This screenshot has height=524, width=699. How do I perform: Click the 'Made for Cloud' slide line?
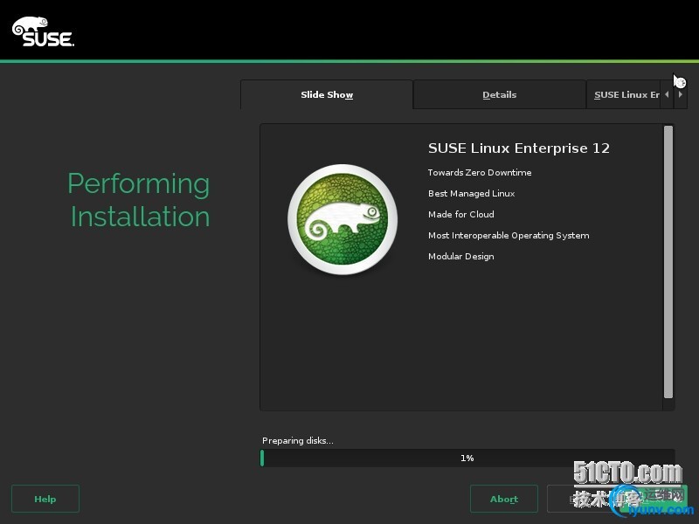pos(460,215)
